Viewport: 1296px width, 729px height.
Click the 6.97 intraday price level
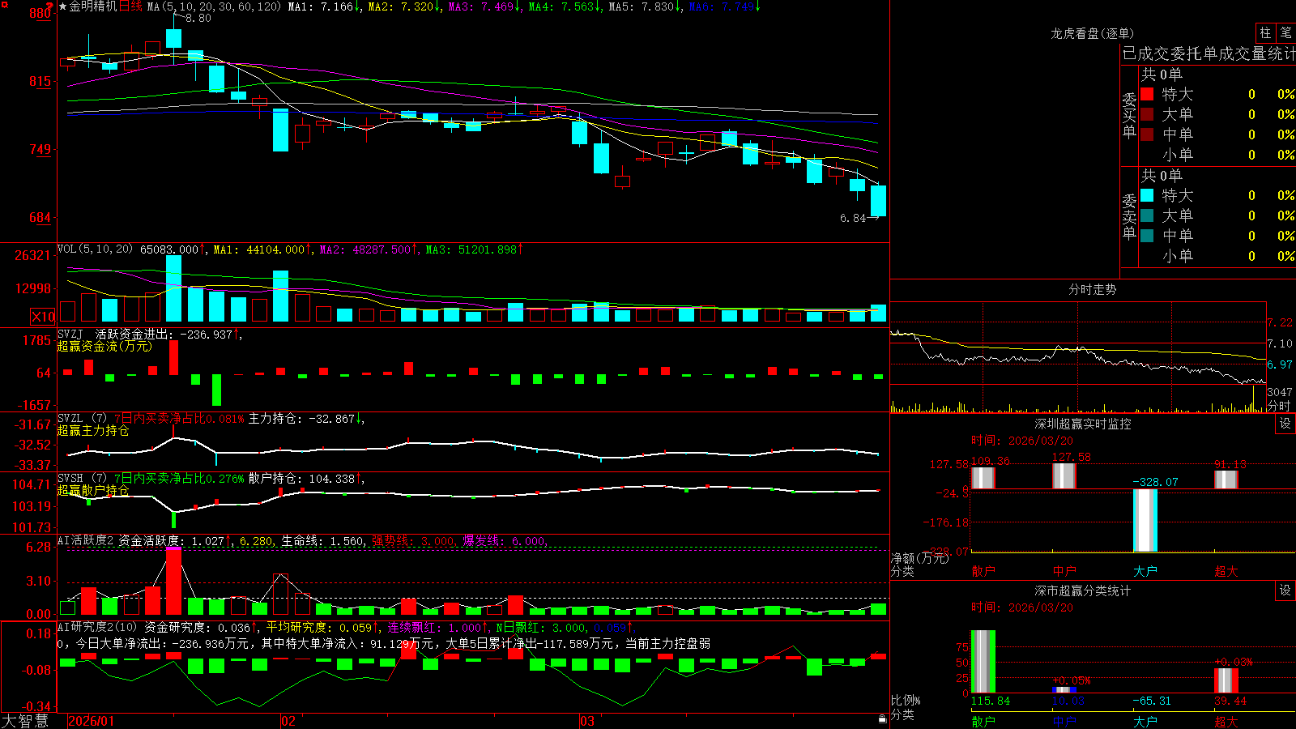tap(1280, 364)
